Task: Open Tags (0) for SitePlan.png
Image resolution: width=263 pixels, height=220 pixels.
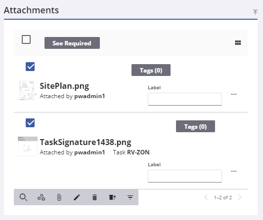Action: pyautogui.click(x=151, y=70)
